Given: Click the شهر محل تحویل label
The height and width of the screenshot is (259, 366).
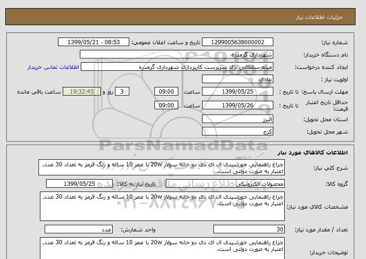Looking at the screenshot, I should (327, 132).
